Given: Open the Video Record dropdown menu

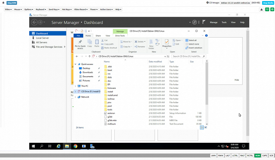Looking at the screenshot, I should click(x=81, y=9).
